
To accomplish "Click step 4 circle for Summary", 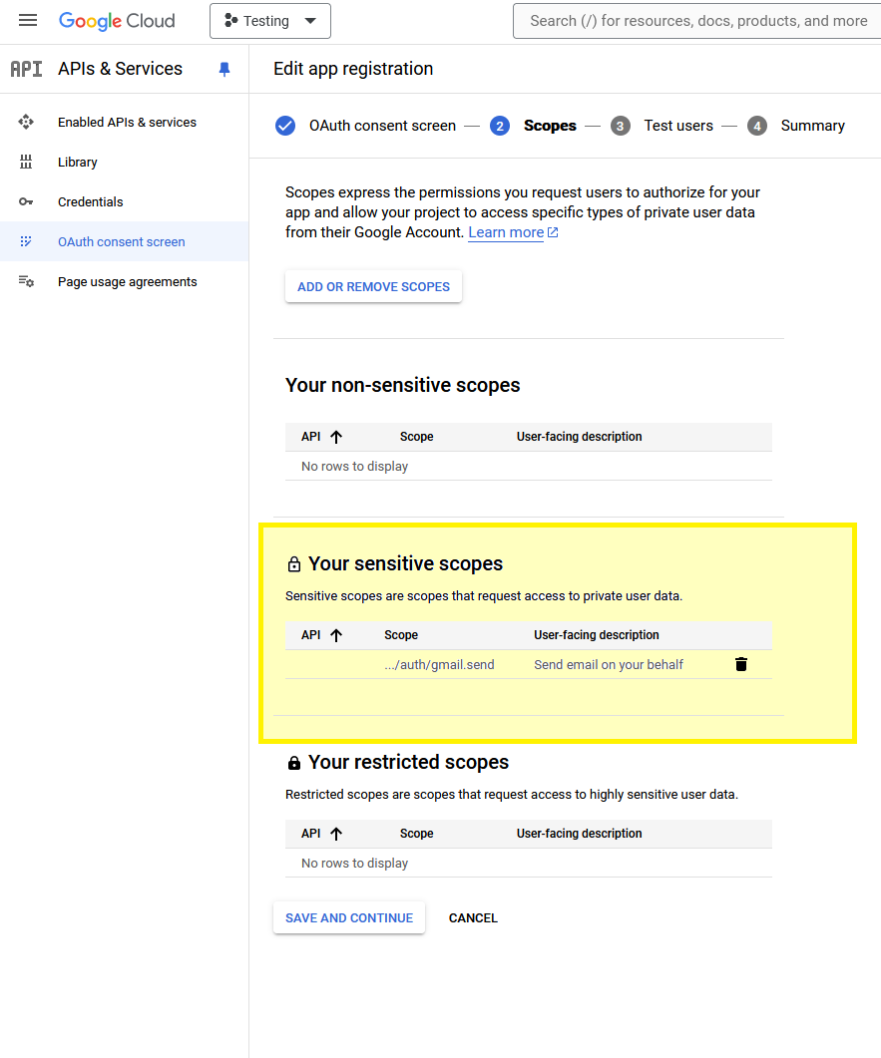I will click(x=757, y=126).
